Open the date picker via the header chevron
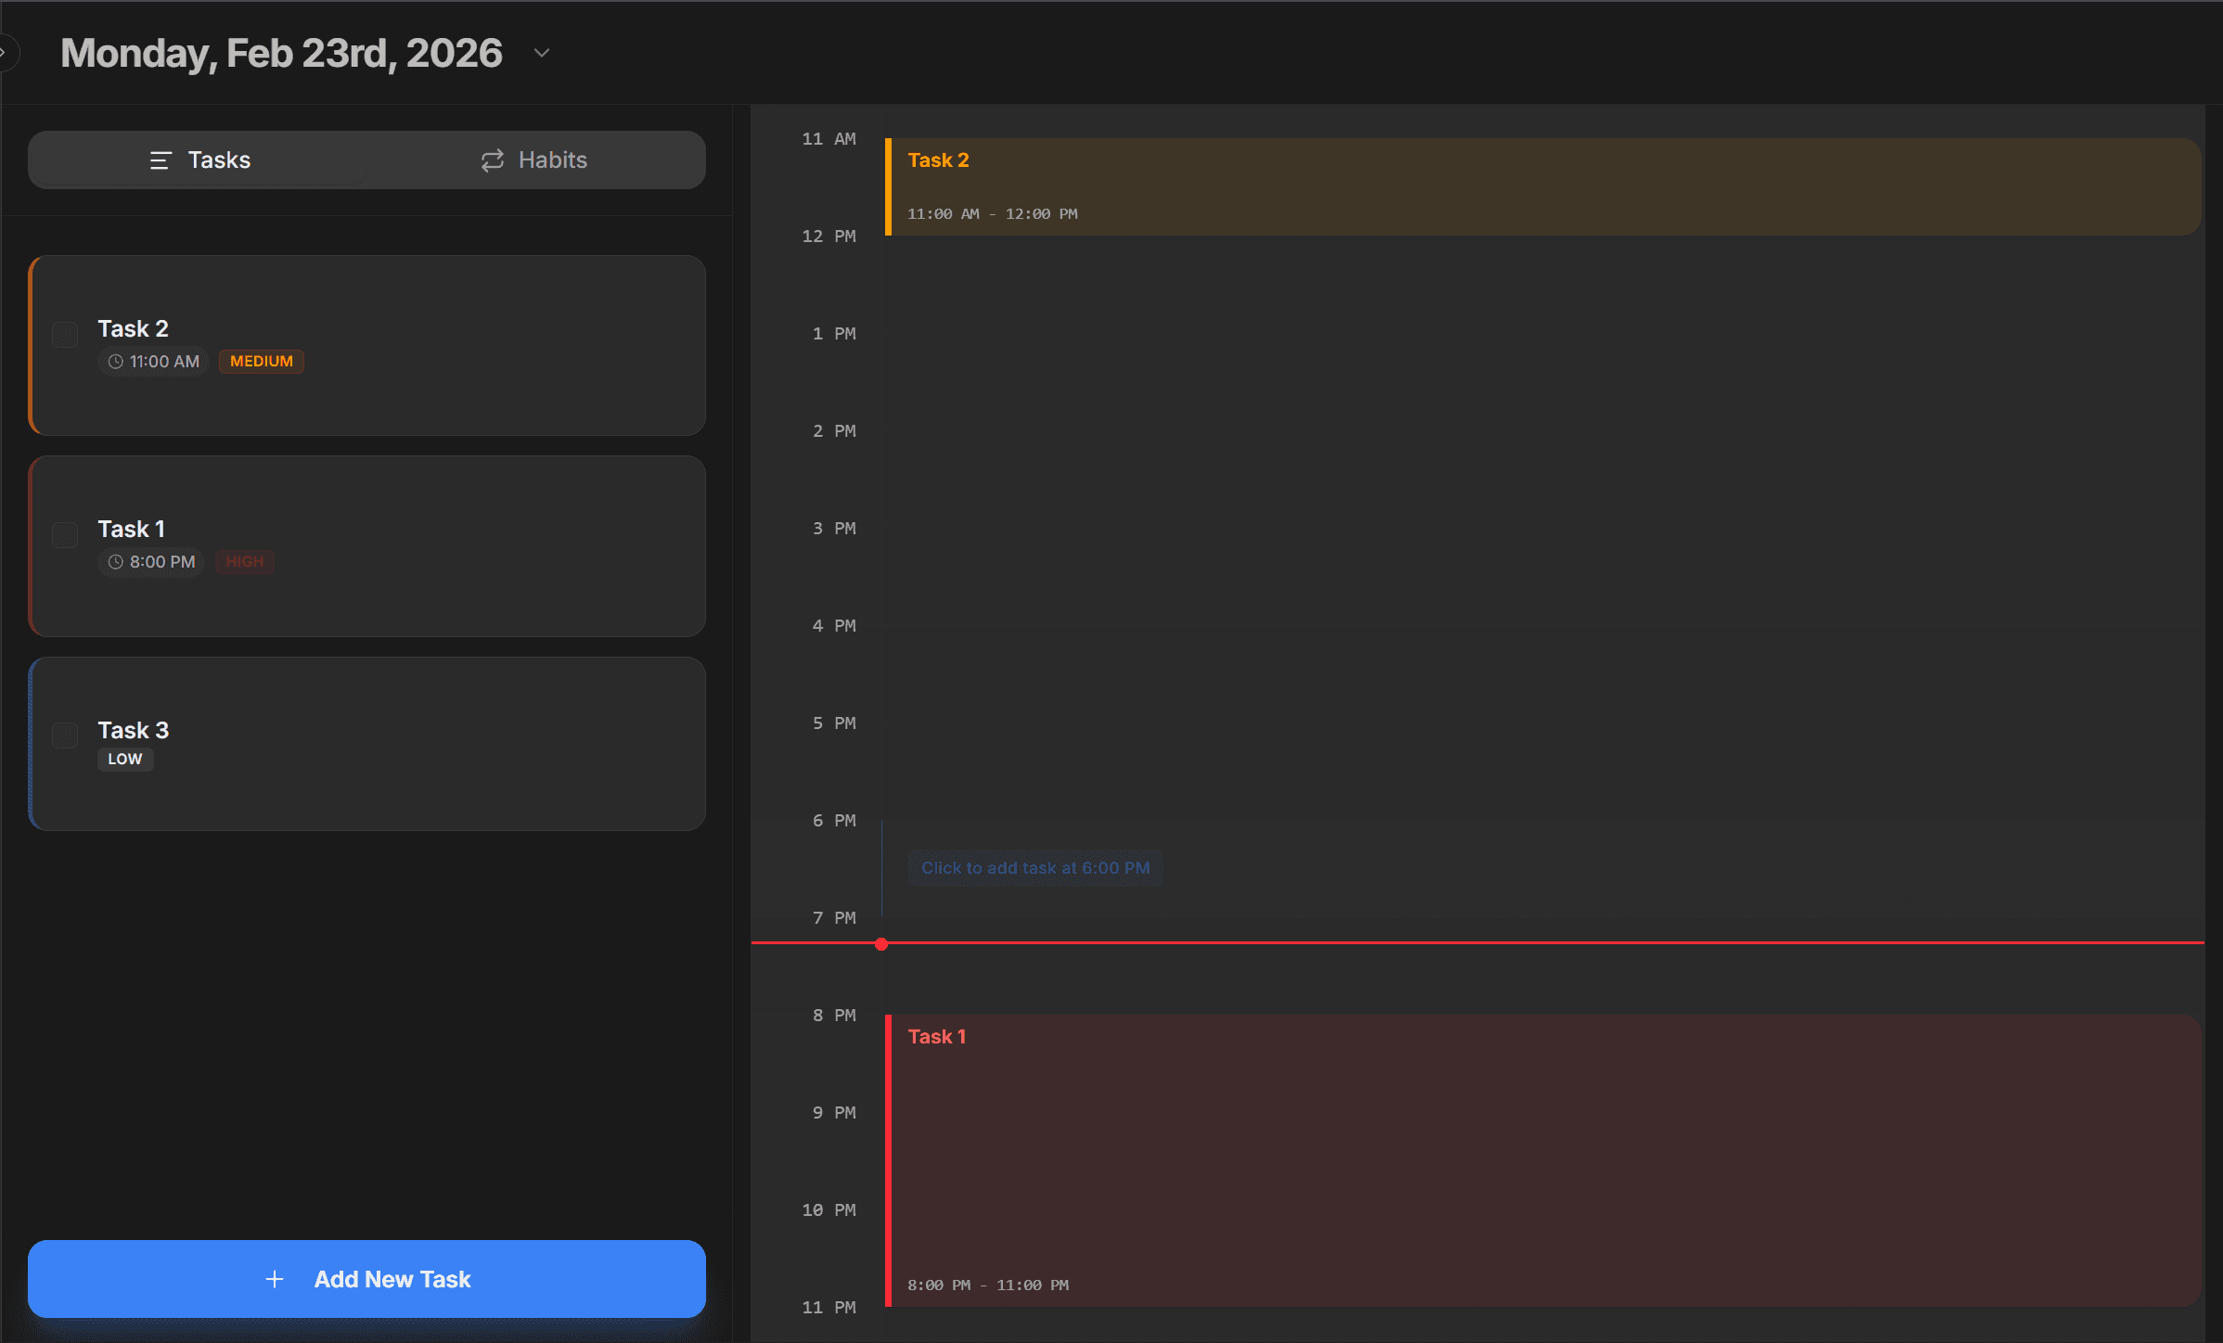 [x=542, y=53]
